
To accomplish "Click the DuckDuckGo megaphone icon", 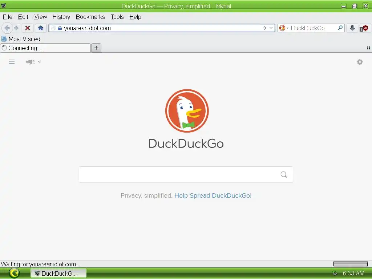I will point(31,62).
